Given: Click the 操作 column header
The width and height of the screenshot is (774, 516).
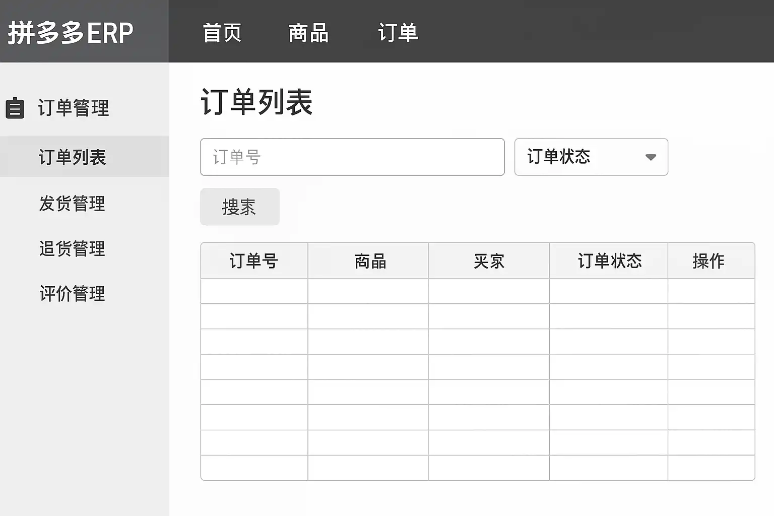Looking at the screenshot, I should coord(709,261).
